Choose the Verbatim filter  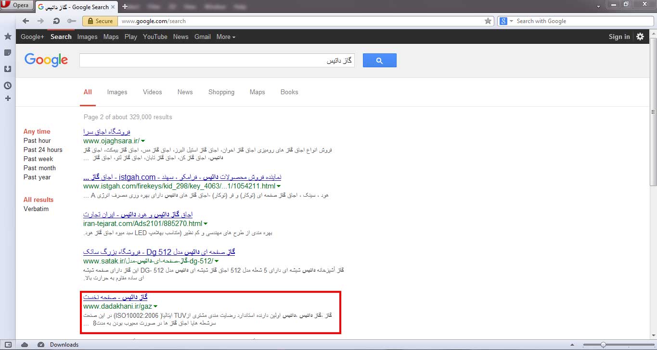click(x=36, y=209)
